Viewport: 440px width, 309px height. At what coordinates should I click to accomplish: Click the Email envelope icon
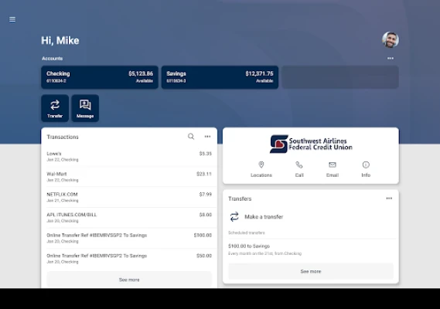click(333, 165)
